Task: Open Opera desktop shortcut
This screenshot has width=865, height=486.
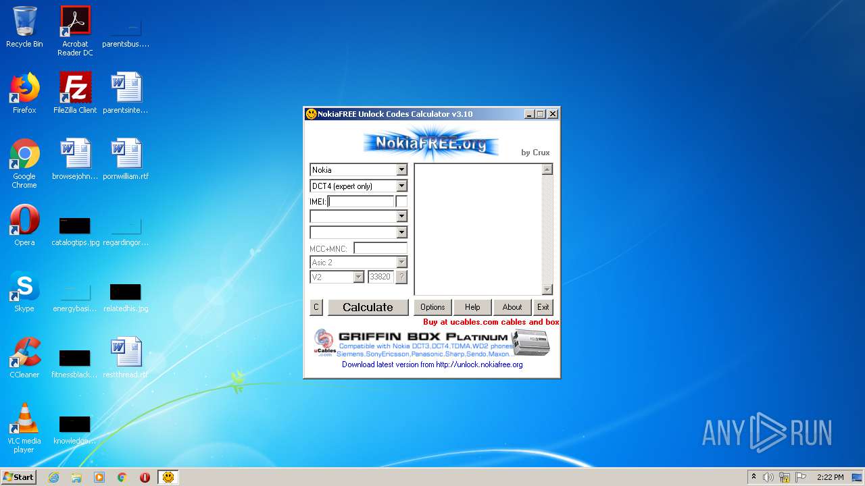Action: [24, 225]
